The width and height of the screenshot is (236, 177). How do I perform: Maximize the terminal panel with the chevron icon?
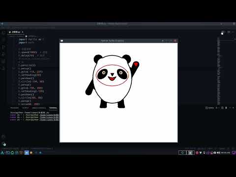[230, 108]
